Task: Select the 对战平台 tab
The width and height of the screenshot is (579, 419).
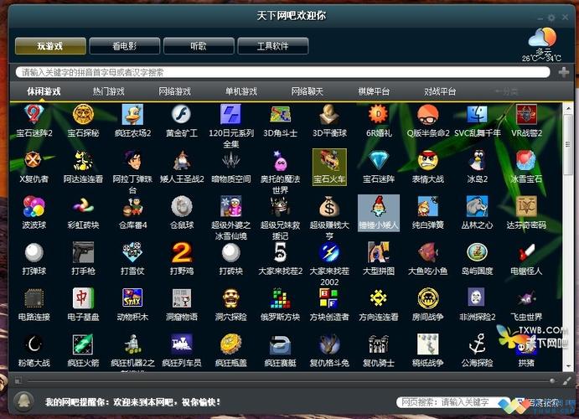Action: (x=440, y=91)
